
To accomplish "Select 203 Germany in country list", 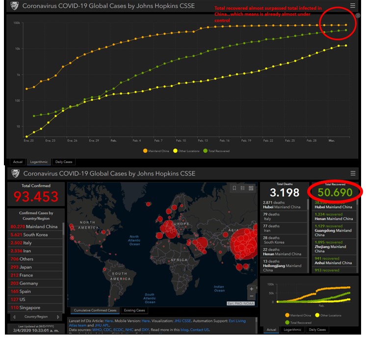I will pyautogui.click(x=35, y=284).
